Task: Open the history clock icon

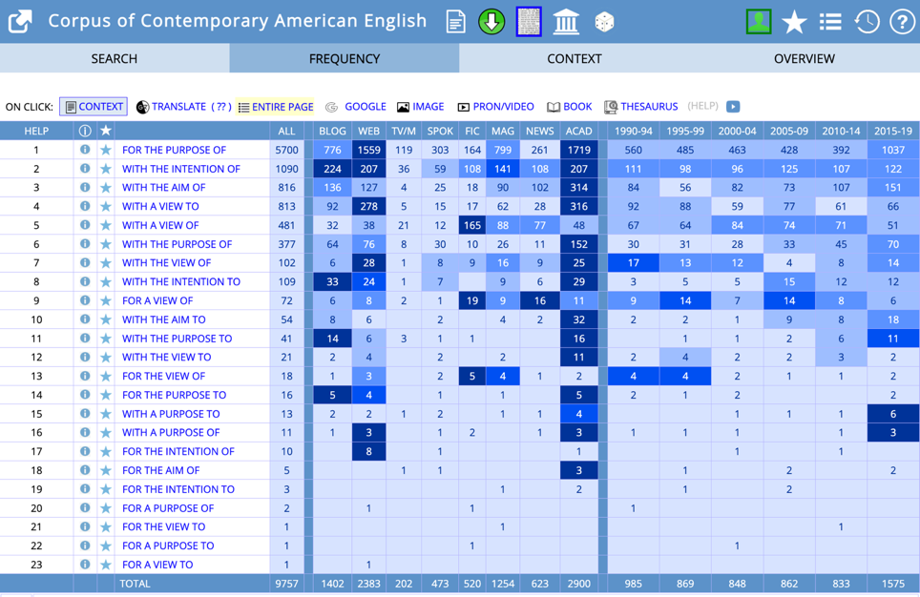Action: tap(867, 22)
